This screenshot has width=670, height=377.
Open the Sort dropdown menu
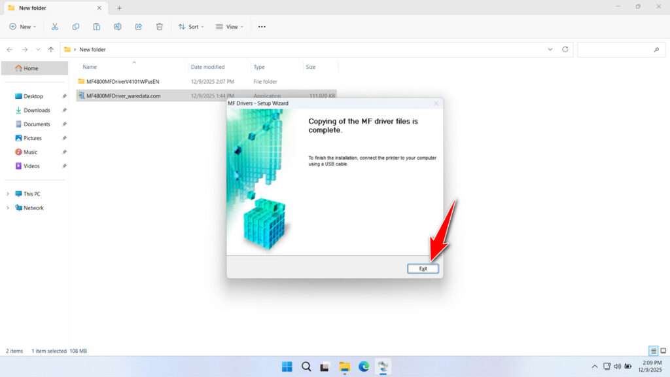[191, 27]
